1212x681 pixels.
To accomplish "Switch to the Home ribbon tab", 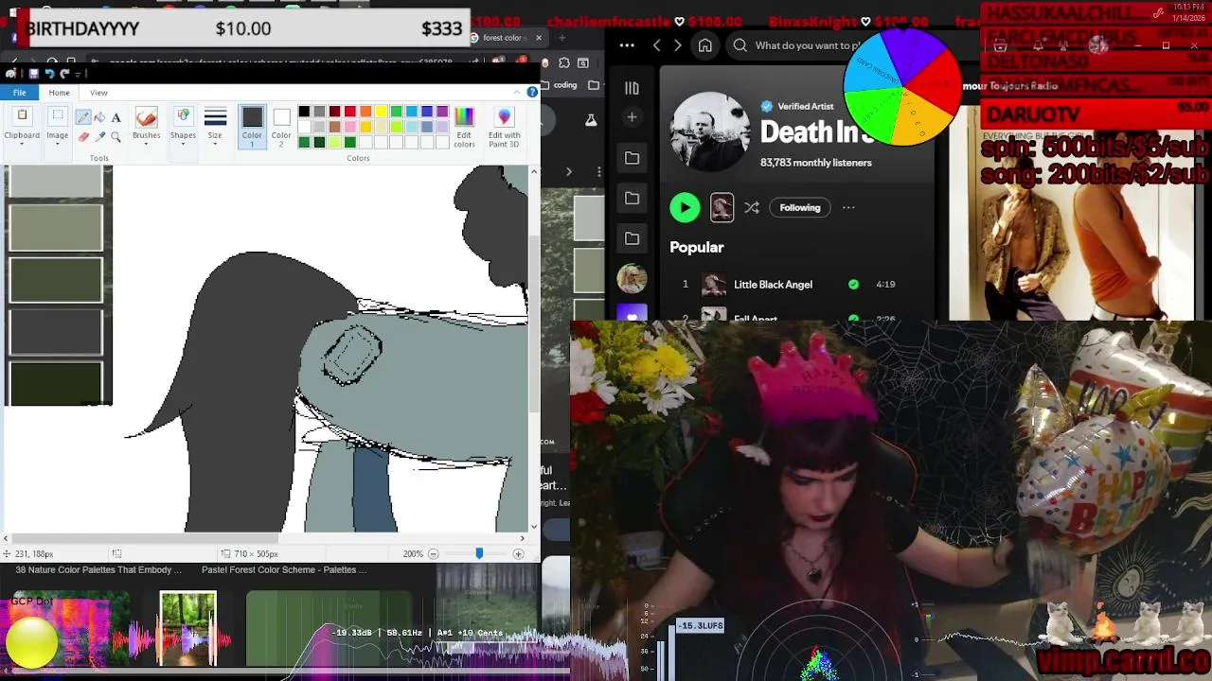I will point(59,92).
